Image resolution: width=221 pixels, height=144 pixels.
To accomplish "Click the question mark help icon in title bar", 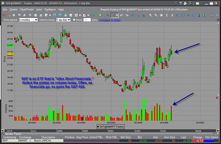I will point(181,3).
